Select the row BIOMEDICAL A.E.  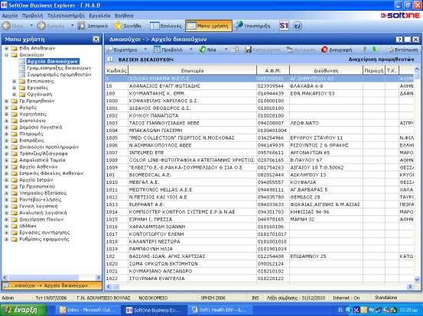coord(259,175)
